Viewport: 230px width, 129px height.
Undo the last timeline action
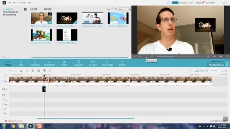[x=10, y=71]
